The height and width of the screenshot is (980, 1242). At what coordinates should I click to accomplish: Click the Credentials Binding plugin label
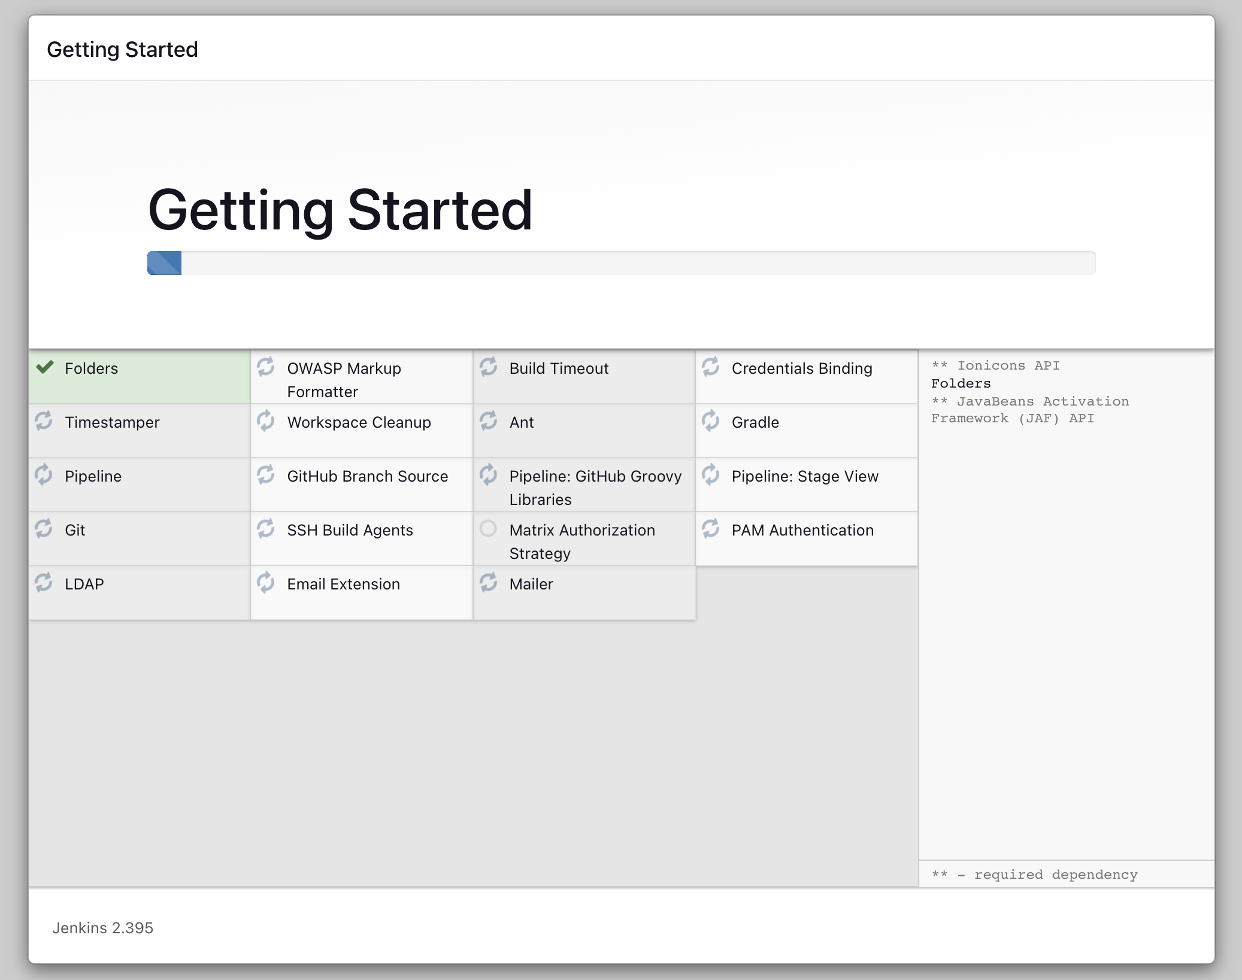point(801,368)
